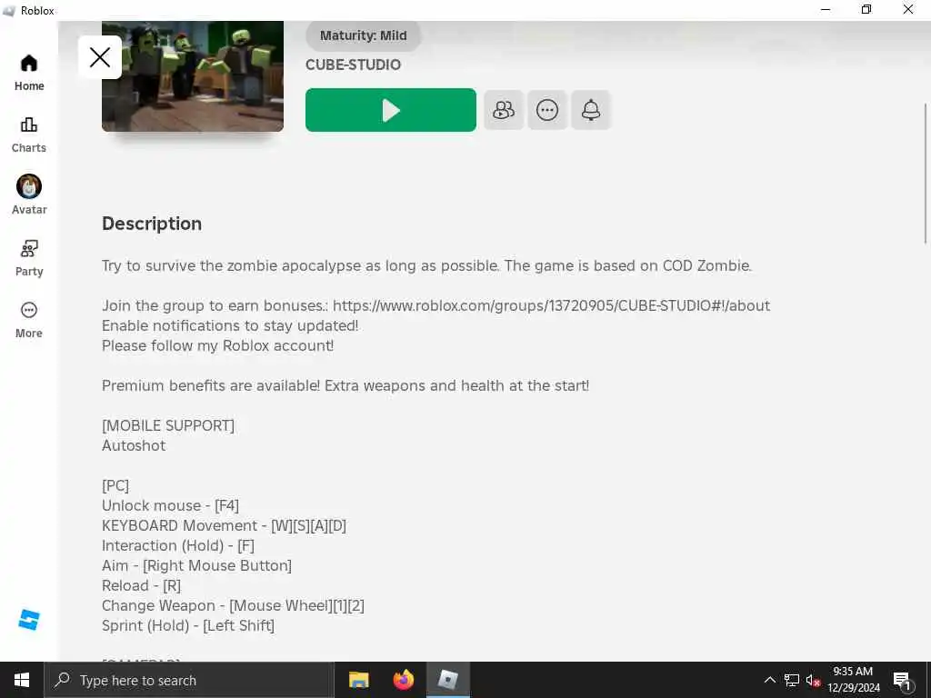
Task: Show hidden system tray icons
Action: [x=769, y=680]
